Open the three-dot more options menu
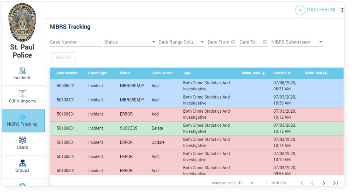 click(342, 10)
